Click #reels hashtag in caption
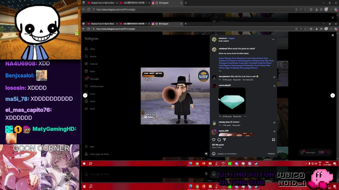The width and height of the screenshot is (339, 190). [221, 58]
